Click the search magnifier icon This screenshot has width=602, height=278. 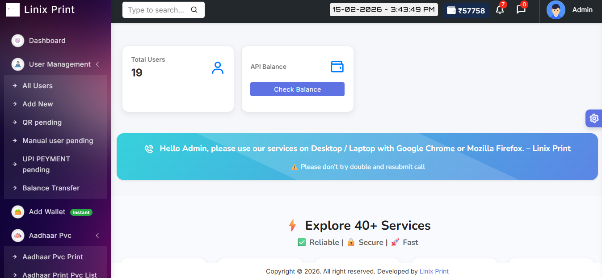coord(194,10)
